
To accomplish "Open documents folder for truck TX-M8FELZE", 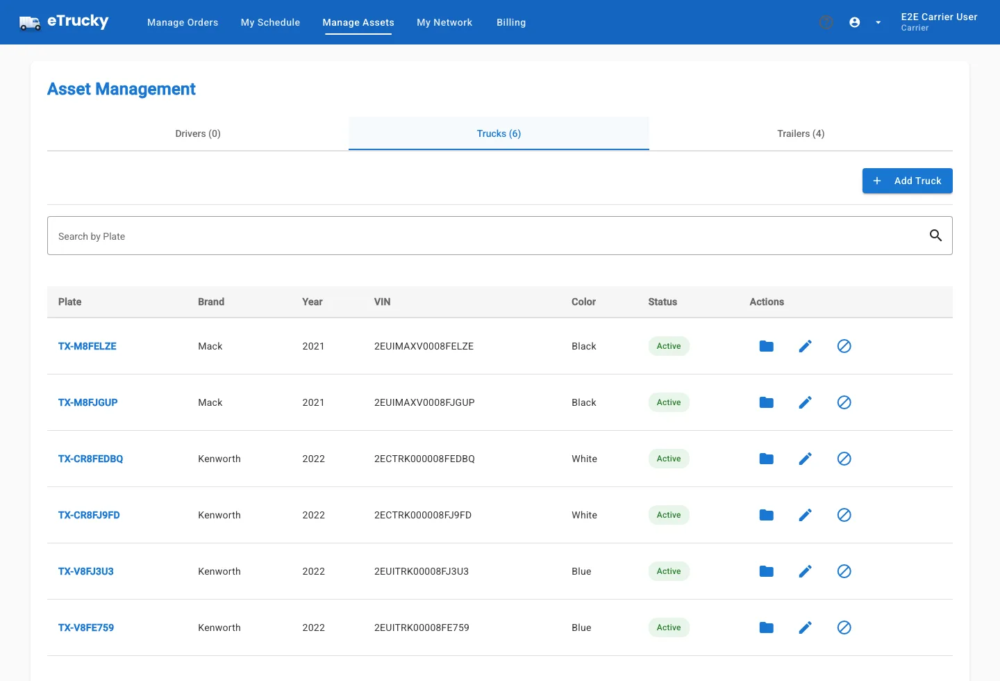I will point(767,346).
